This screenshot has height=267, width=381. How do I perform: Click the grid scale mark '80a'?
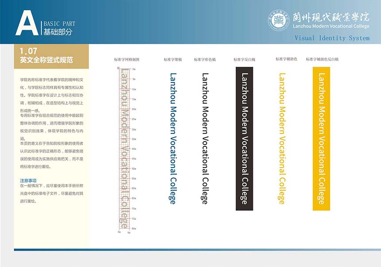click(x=134, y=229)
